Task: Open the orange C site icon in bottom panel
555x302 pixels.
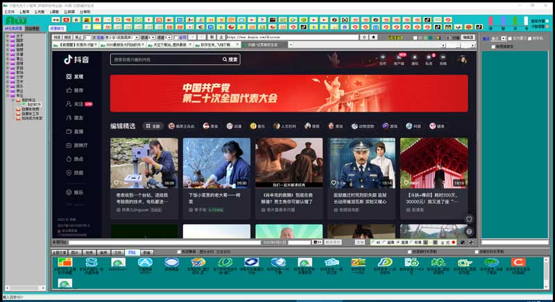Action: 518,262
